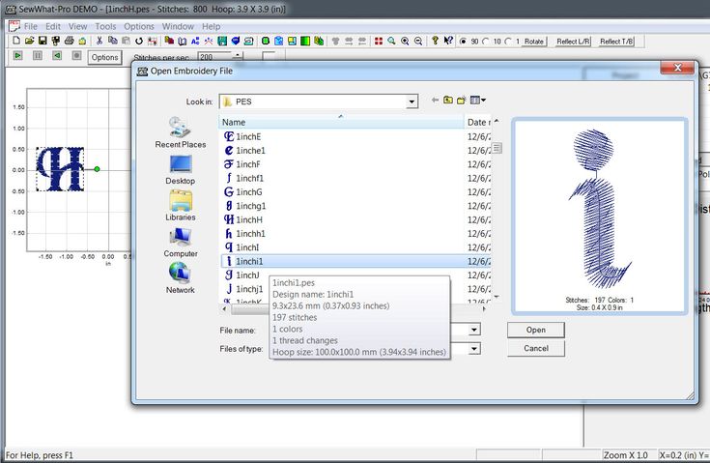Click the Reflect T/B button
The height and width of the screenshot is (463, 710).
coord(616,42)
